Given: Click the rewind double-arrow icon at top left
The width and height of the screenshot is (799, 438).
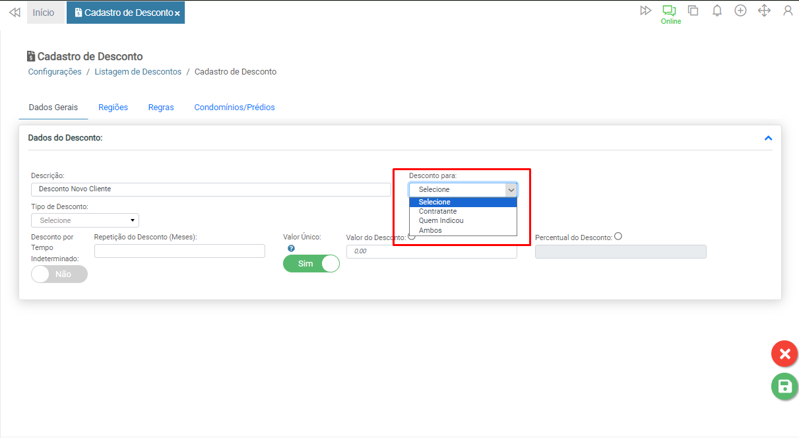Looking at the screenshot, I should pyautogui.click(x=15, y=13).
